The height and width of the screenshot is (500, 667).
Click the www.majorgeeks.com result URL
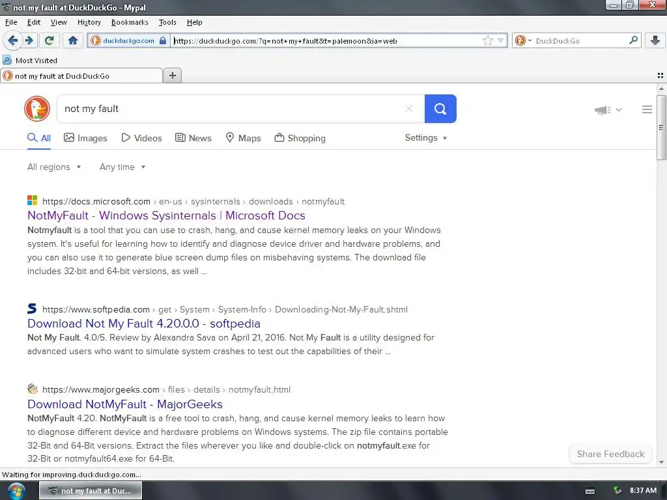click(101, 389)
